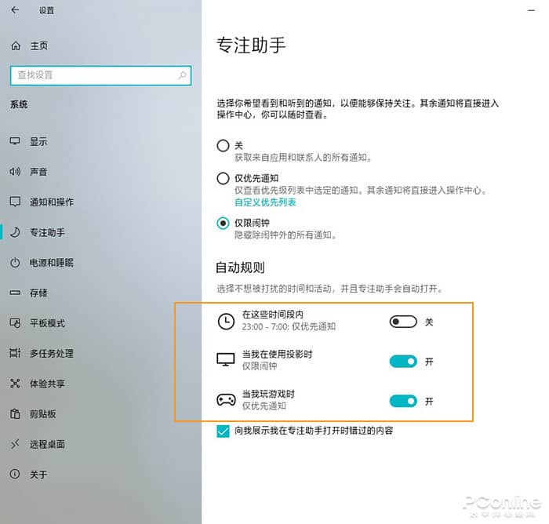Click the monitor icon for 当我在使用投影时

[x=226, y=360]
